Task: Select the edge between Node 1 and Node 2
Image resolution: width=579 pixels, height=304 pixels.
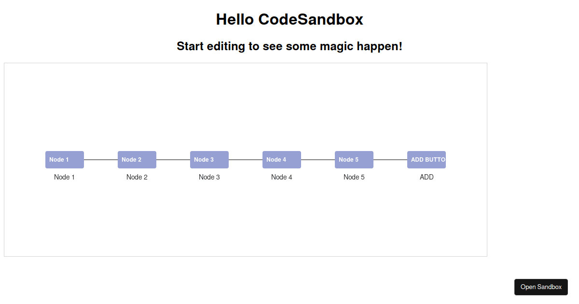Action: 101,160
